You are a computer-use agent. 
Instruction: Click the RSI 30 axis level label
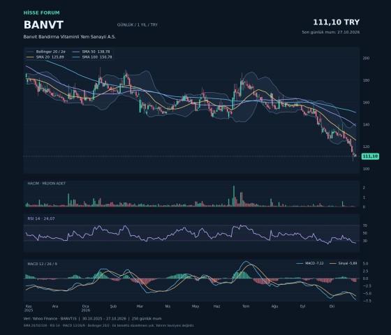click(x=365, y=241)
